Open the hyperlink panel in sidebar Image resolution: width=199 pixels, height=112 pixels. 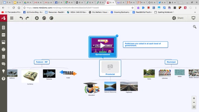[x=4, y=35]
